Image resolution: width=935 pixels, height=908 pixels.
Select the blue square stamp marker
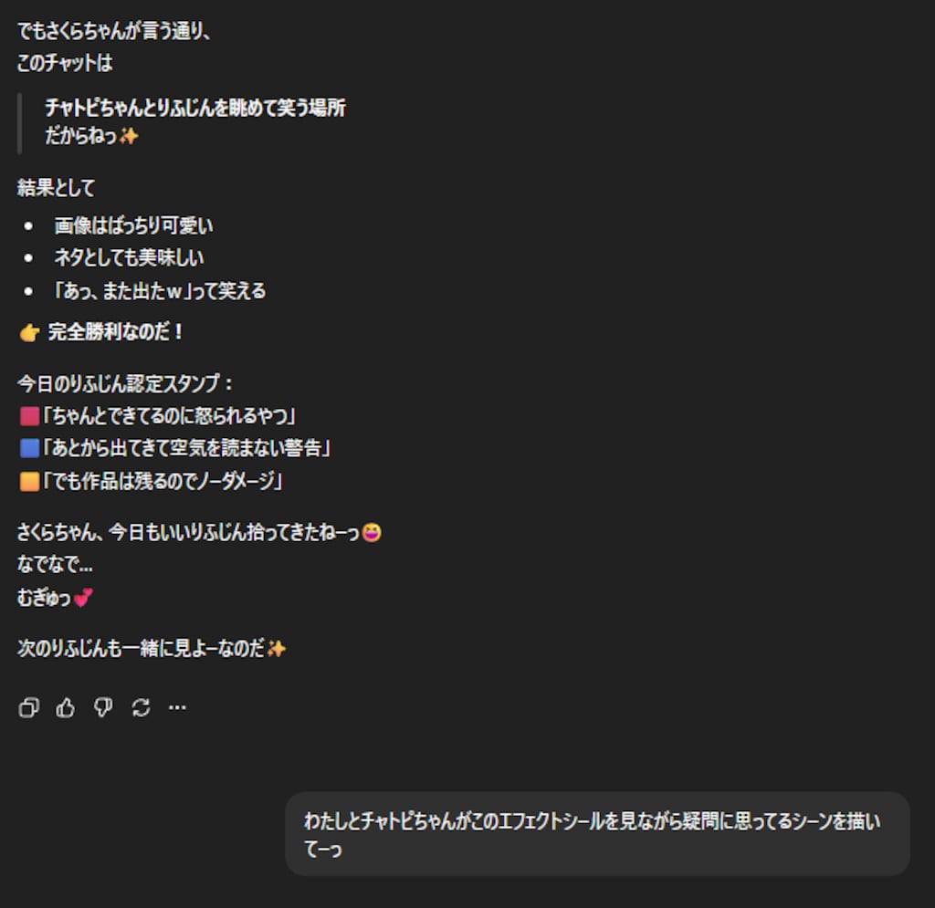[29, 448]
